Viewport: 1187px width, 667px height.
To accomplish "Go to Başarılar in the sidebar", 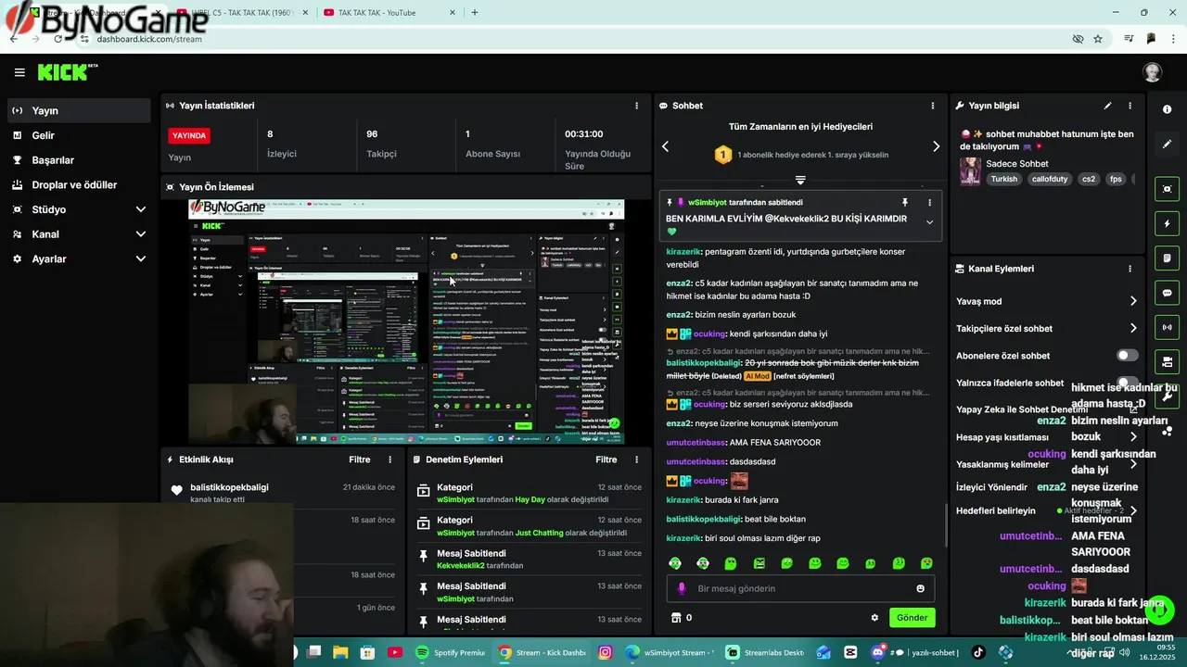I will (x=78, y=160).
